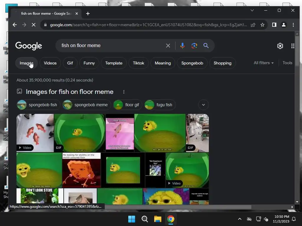302x226 pixels.
Task: Click the vertical scrollbar down arrow
Action: [x=297, y=202]
